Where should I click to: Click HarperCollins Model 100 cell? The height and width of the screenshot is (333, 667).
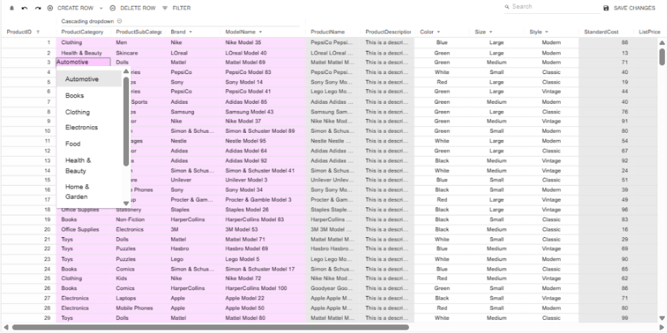[263, 288]
